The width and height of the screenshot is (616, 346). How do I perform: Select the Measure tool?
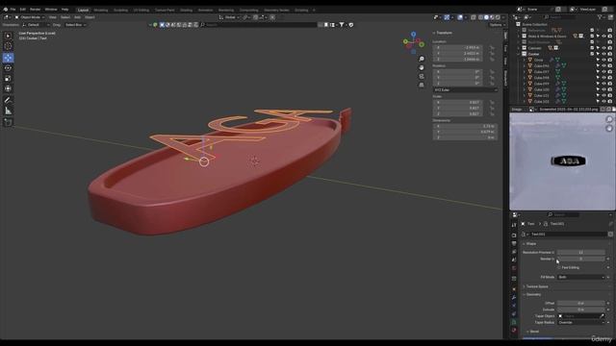coord(8,111)
